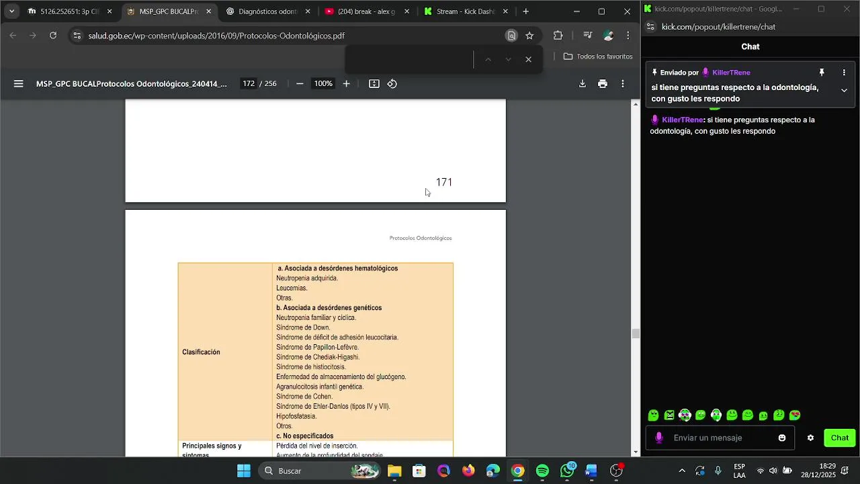The image size is (860, 484).
Task: Click the find-in-page search field
Action: [x=410, y=59]
